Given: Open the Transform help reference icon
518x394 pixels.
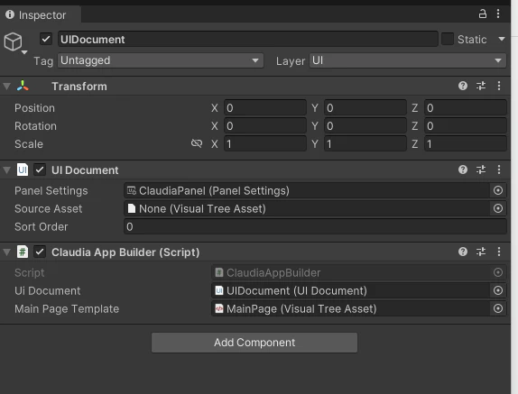Looking at the screenshot, I should (x=463, y=86).
